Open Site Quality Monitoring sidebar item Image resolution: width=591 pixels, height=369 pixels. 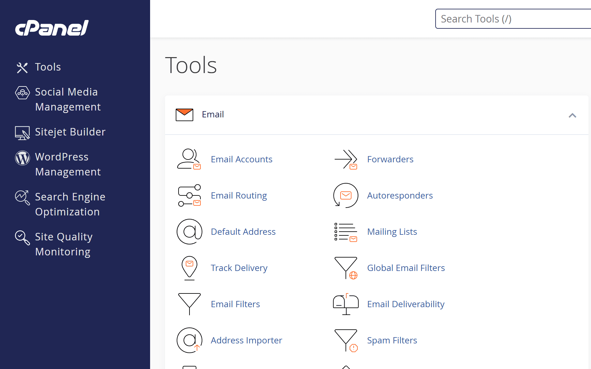[x=64, y=244]
